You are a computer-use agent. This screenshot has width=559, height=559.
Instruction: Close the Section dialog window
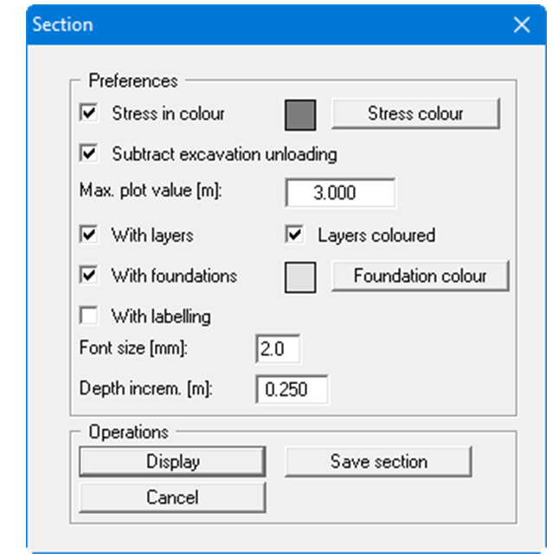pos(522,25)
